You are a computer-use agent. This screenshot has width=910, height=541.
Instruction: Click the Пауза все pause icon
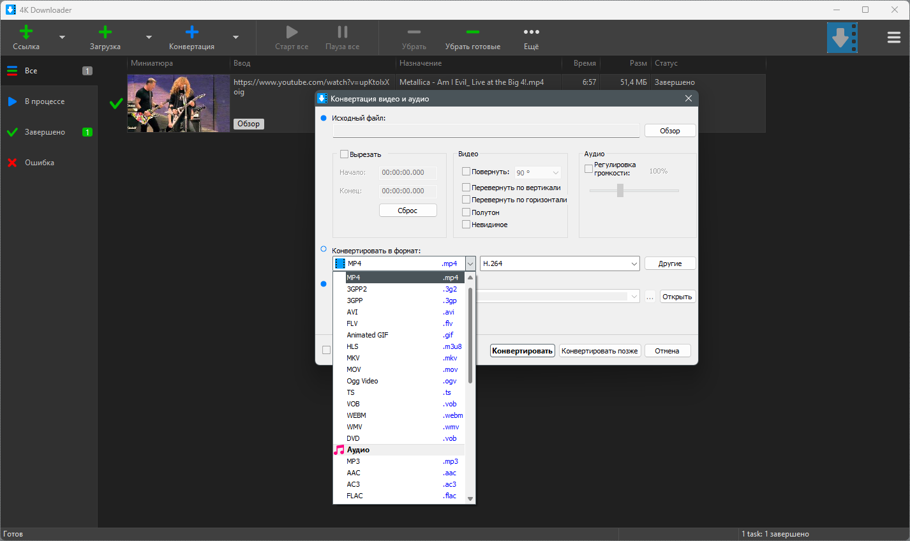pyautogui.click(x=343, y=32)
